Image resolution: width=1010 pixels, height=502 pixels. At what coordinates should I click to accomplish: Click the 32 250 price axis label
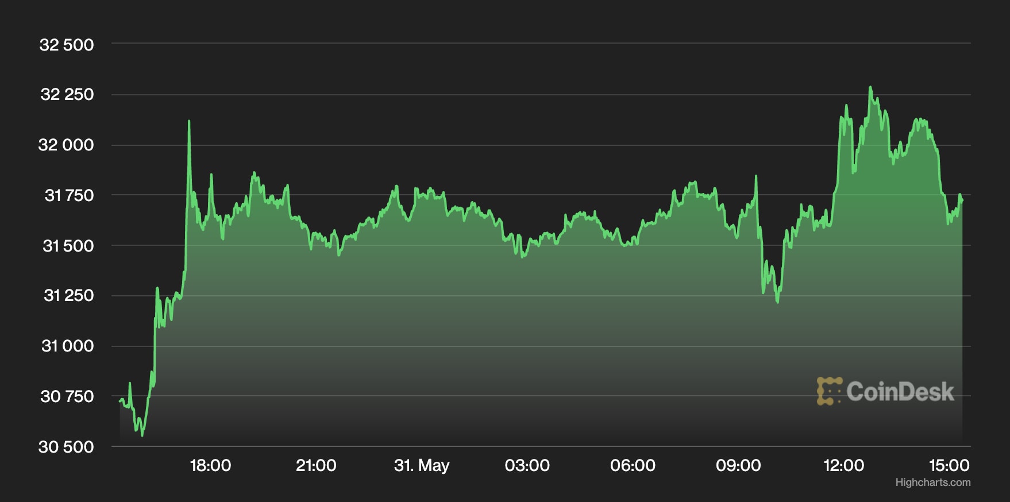pos(67,95)
